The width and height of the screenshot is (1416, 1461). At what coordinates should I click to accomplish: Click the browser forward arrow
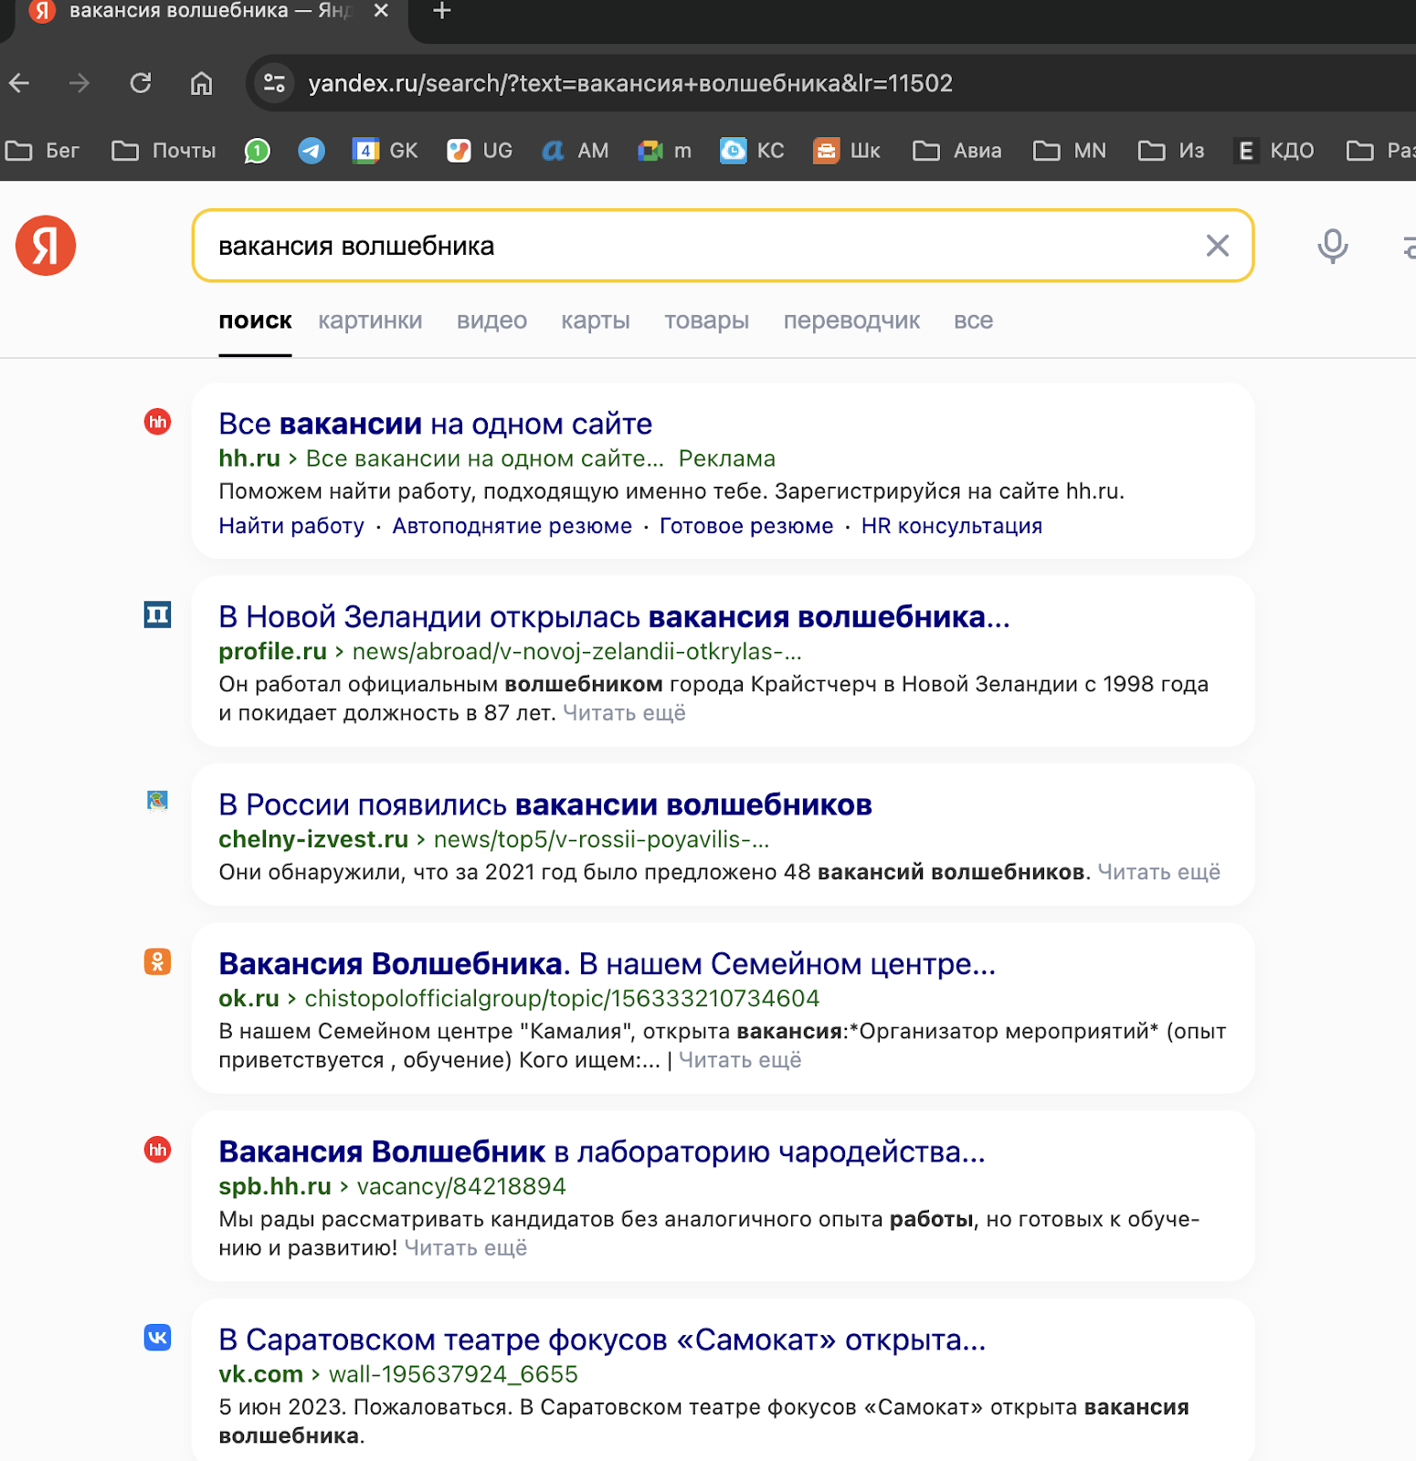(79, 84)
